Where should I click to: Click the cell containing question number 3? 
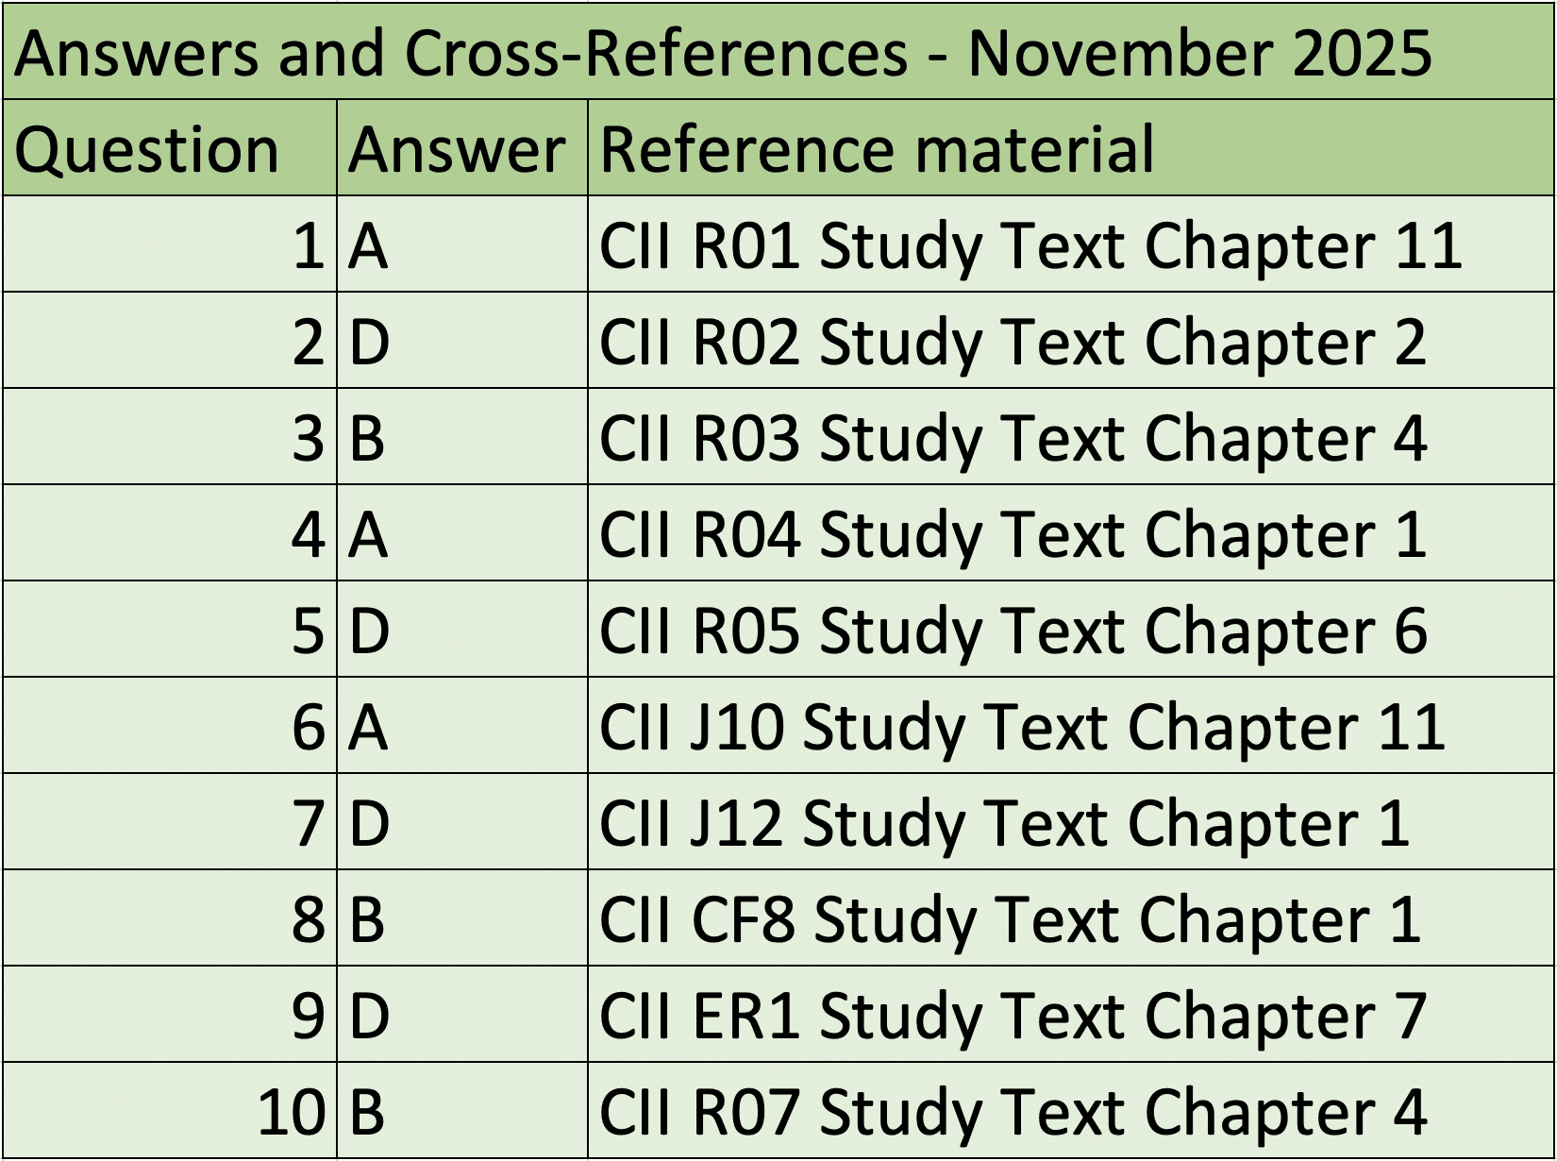170,438
